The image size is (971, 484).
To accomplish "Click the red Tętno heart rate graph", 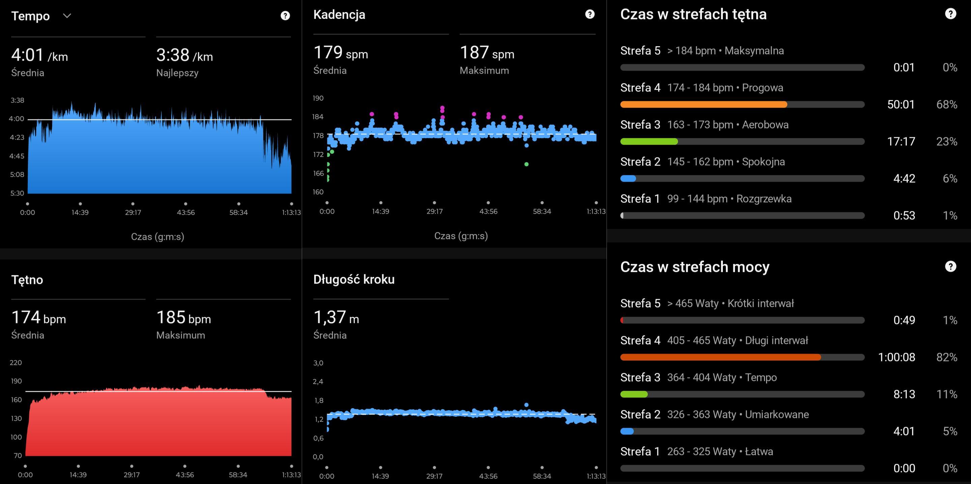I will pos(158,425).
